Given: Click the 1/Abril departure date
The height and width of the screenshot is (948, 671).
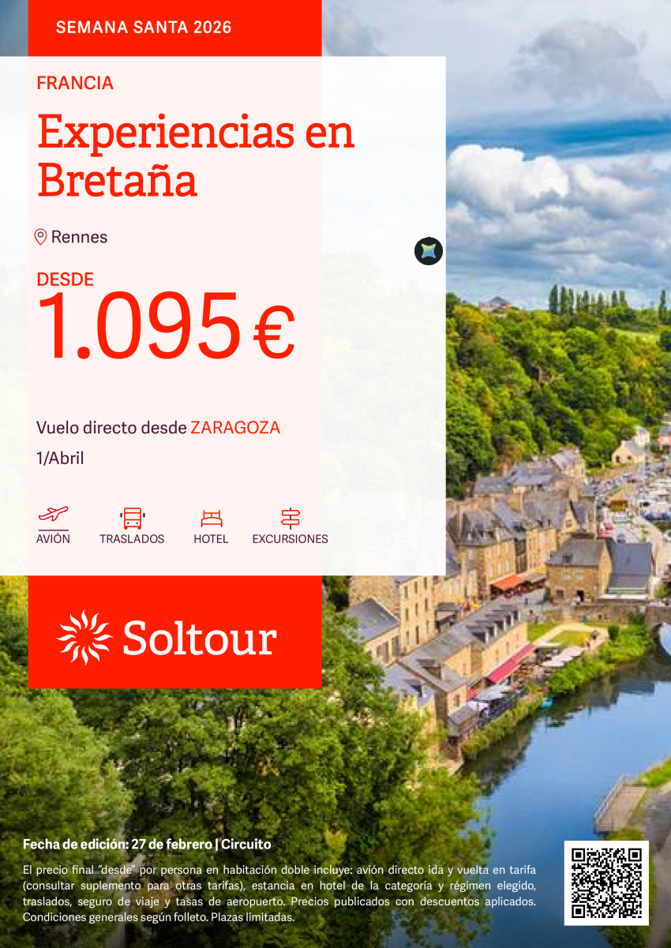Looking at the screenshot, I should point(60,458).
